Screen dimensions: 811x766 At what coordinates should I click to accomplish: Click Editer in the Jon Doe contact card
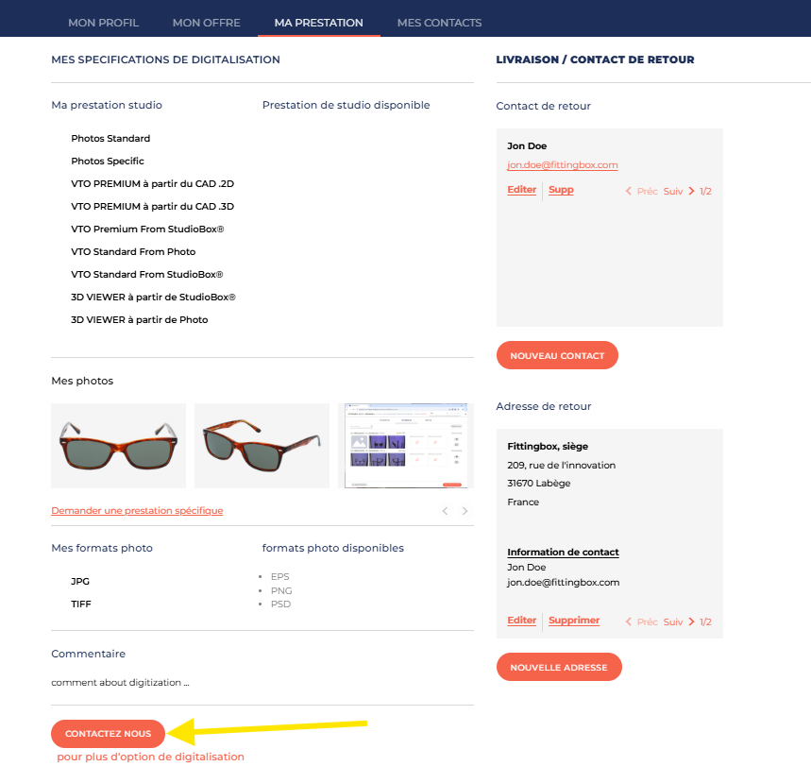(x=521, y=190)
